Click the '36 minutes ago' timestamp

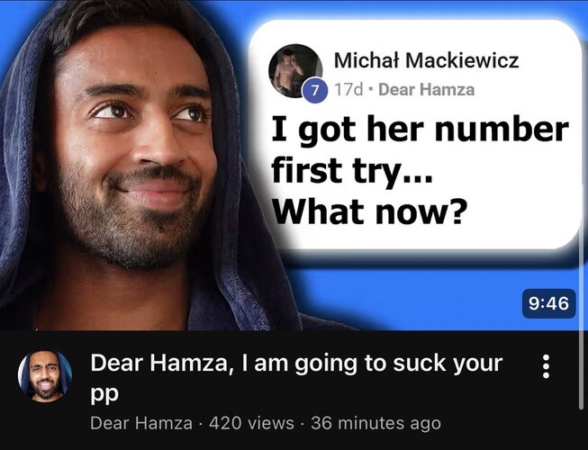tap(375, 423)
